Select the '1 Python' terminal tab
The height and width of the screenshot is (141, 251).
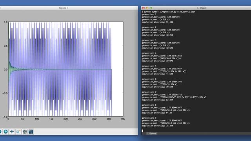152,133
